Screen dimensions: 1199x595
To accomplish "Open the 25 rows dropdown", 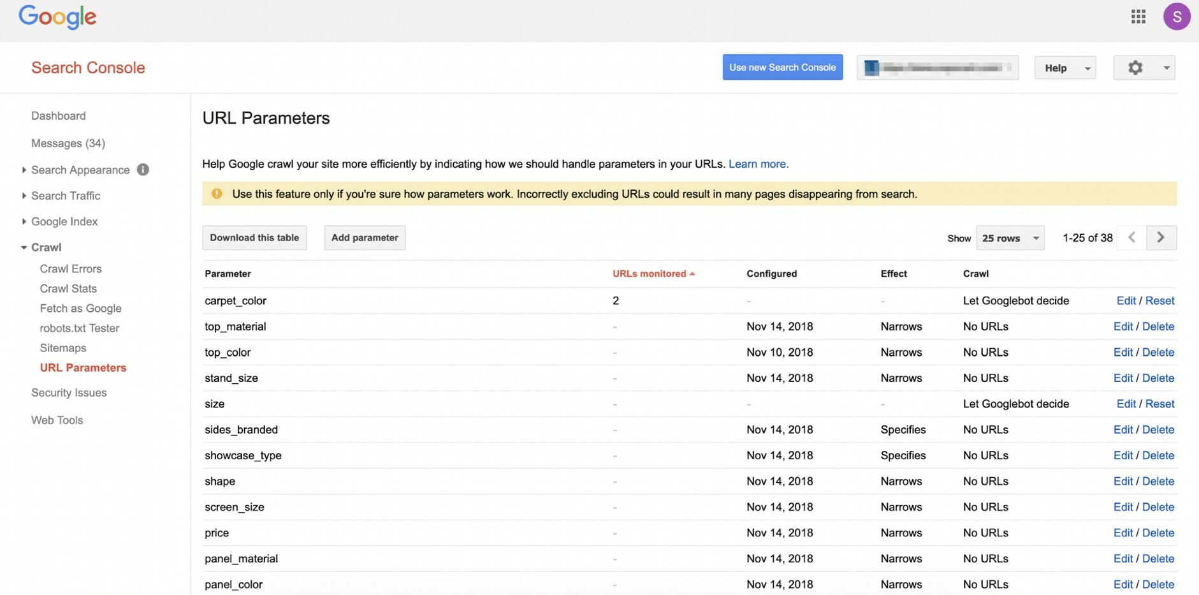I will click(1010, 238).
